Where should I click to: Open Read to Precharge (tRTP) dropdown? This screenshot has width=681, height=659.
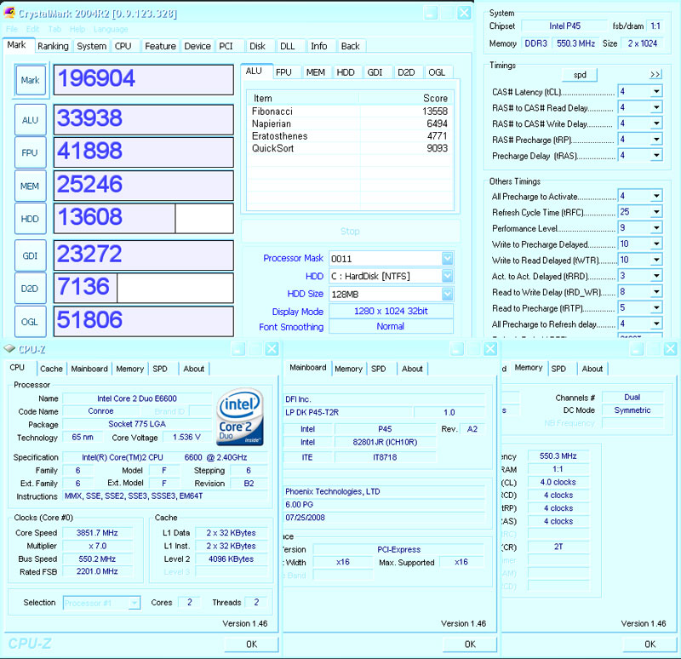click(656, 308)
